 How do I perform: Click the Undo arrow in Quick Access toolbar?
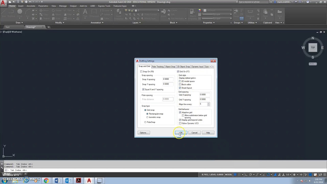pyautogui.click(x=30, y=2)
